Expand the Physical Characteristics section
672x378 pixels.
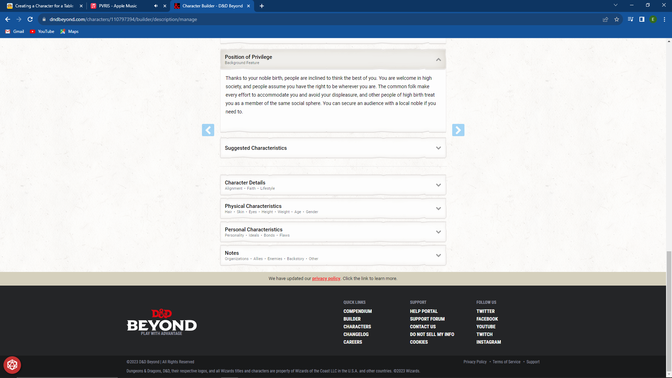coord(439,208)
